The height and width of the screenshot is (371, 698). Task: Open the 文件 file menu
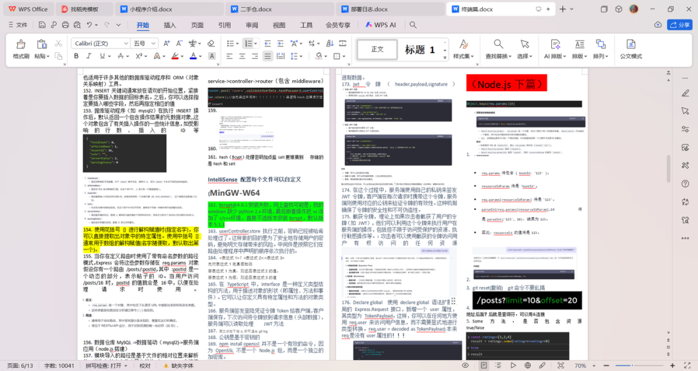(18, 25)
